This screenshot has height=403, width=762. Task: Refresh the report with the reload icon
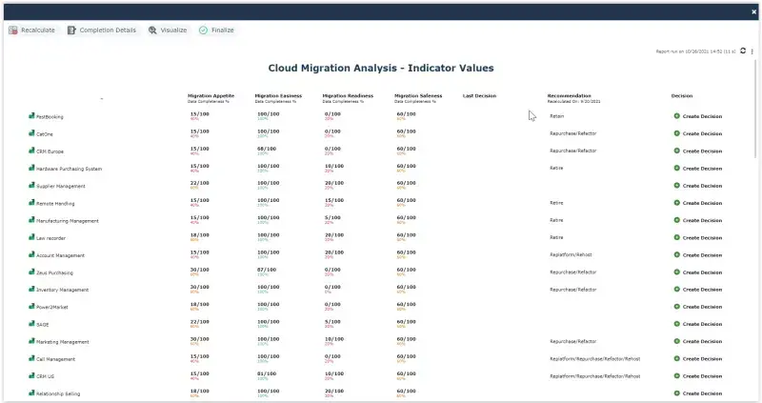pyautogui.click(x=743, y=50)
